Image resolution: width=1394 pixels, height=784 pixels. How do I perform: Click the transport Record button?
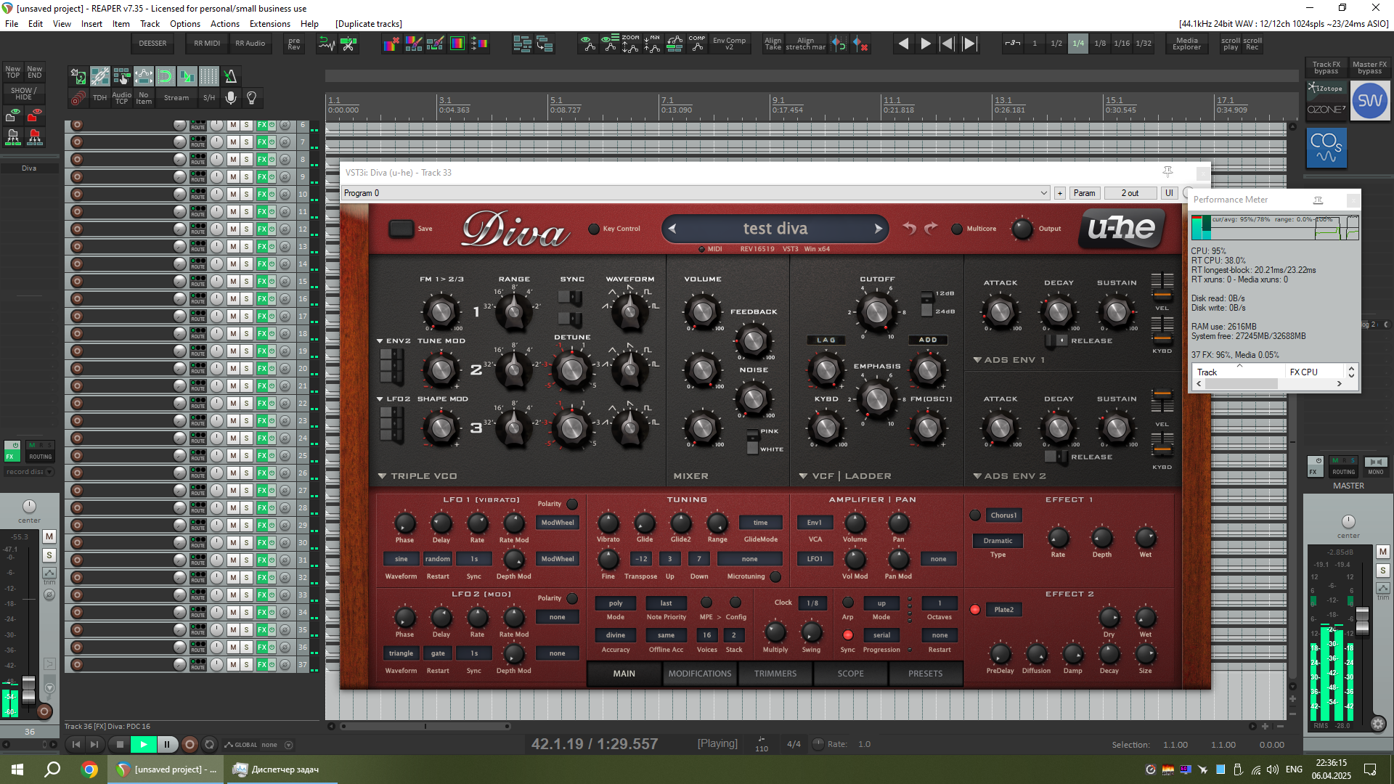pyautogui.click(x=189, y=744)
